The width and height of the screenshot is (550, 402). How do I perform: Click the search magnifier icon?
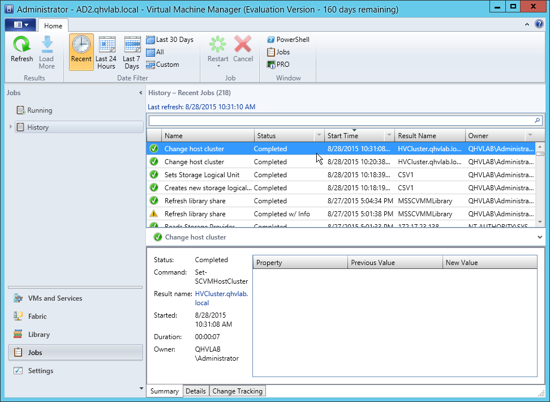[537, 121]
